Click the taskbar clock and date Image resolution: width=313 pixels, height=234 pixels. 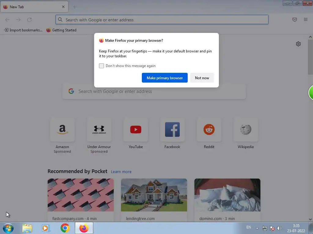point(296,228)
